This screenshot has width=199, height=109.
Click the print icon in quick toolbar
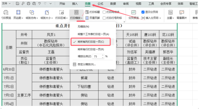pyautogui.click(x=29, y=4)
